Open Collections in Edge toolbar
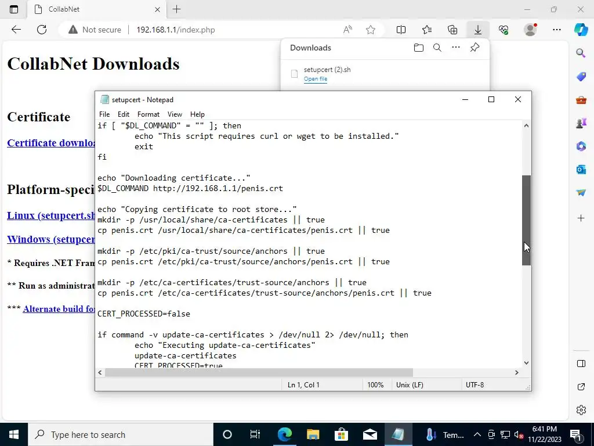Viewport: 594px width, 446px height. pos(452,30)
